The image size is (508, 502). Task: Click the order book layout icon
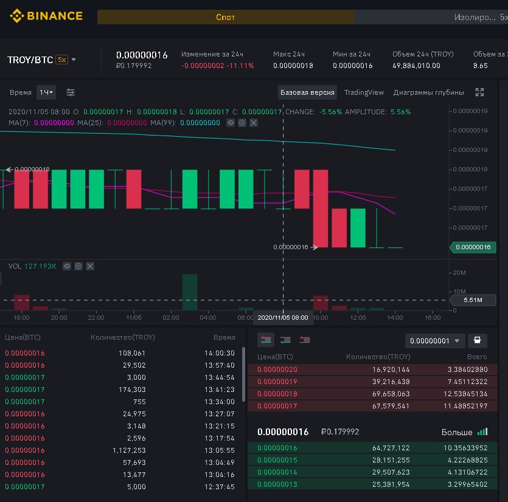pyautogui.click(x=477, y=340)
